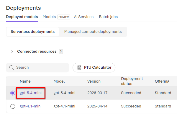Click Standard offering in gpt-4.1-mini row
Screen dimensions: 177x119
click(x=163, y=106)
